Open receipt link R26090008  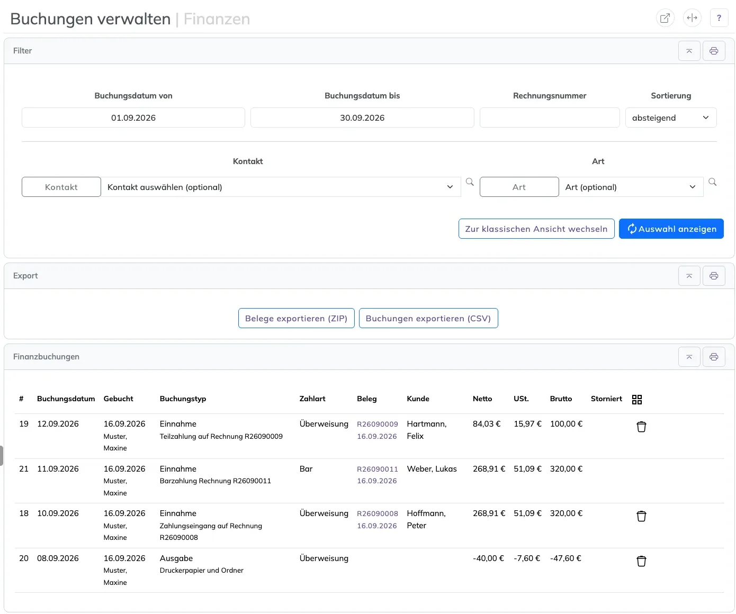pyautogui.click(x=378, y=513)
